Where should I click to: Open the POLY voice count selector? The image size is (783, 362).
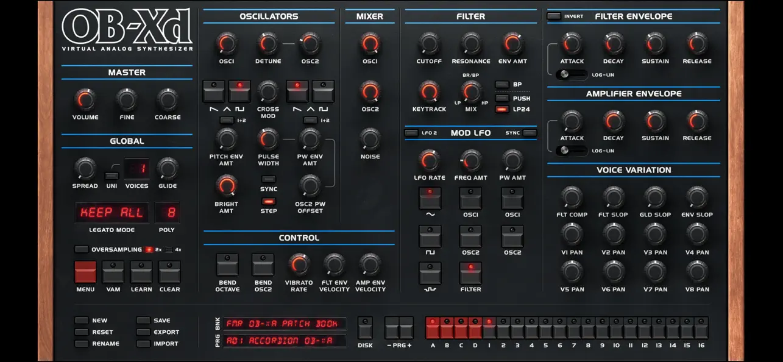(x=167, y=213)
